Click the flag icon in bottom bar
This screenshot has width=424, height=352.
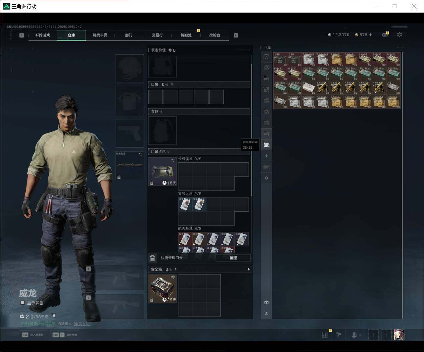(339, 335)
